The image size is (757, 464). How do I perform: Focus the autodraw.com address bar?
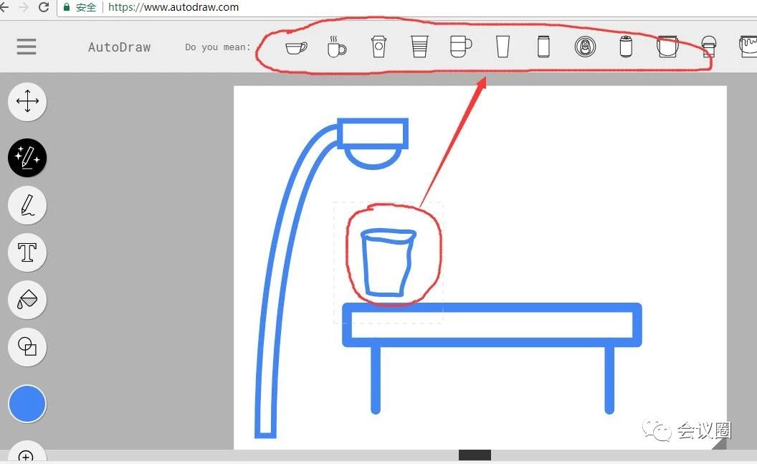[406, 7]
